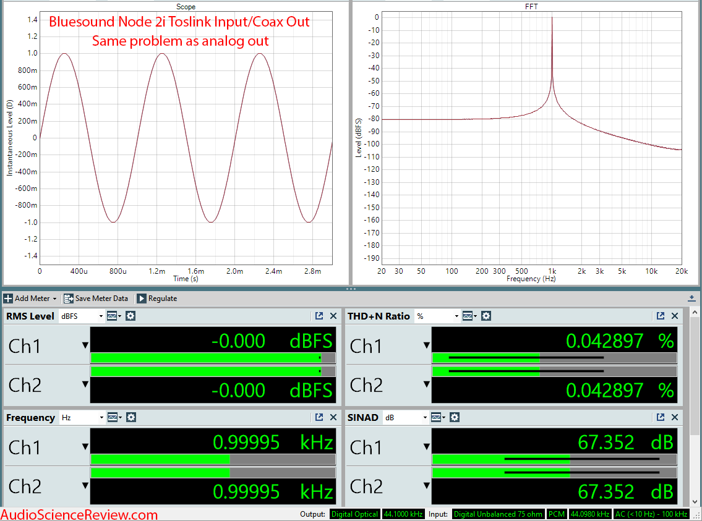Click the Add Meter plus icon
Screen dimensions: 702x521
[x=8, y=299]
